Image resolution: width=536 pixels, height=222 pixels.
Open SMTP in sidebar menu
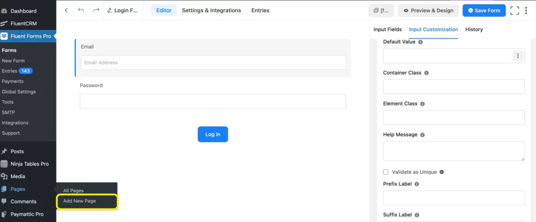click(x=8, y=112)
